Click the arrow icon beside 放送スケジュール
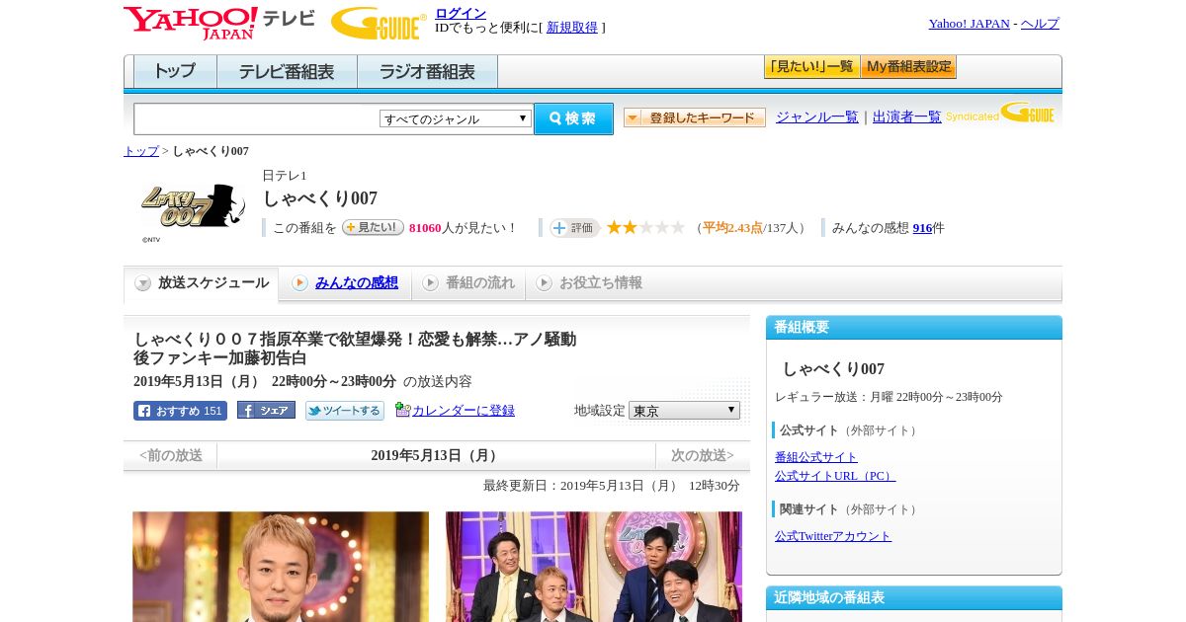Image resolution: width=1186 pixels, height=622 pixels. (143, 283)
